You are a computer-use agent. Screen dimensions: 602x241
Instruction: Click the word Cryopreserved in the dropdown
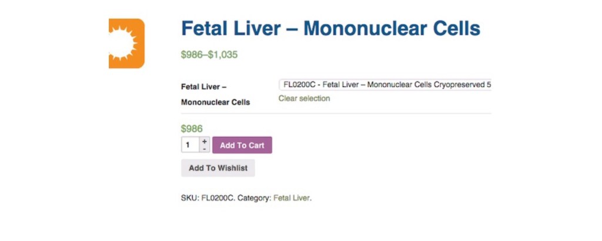[460, 85]
